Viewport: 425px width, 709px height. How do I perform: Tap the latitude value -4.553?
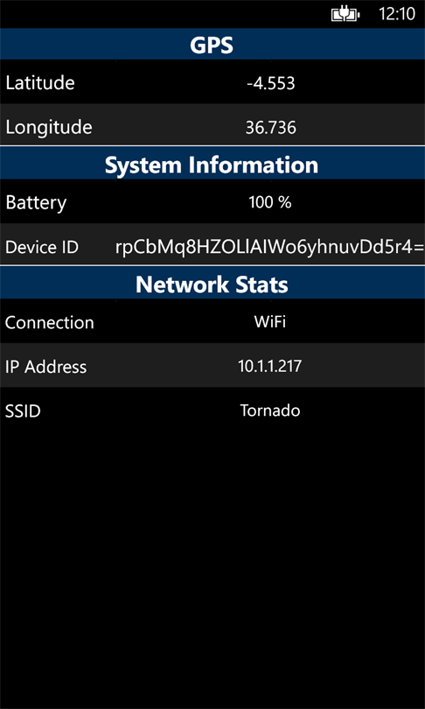(x=270, y=83)
